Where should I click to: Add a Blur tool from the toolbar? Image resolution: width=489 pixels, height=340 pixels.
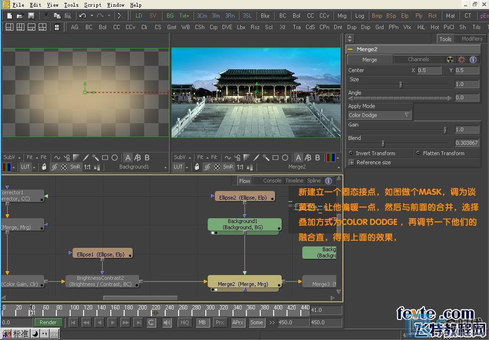(x=265, y=16)
